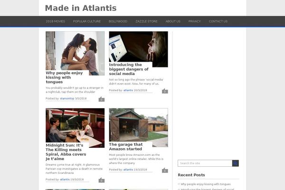Click the search magnifier button
This screenshot has height=190, width=285.
pyautogui.click(x=236, y=163)
